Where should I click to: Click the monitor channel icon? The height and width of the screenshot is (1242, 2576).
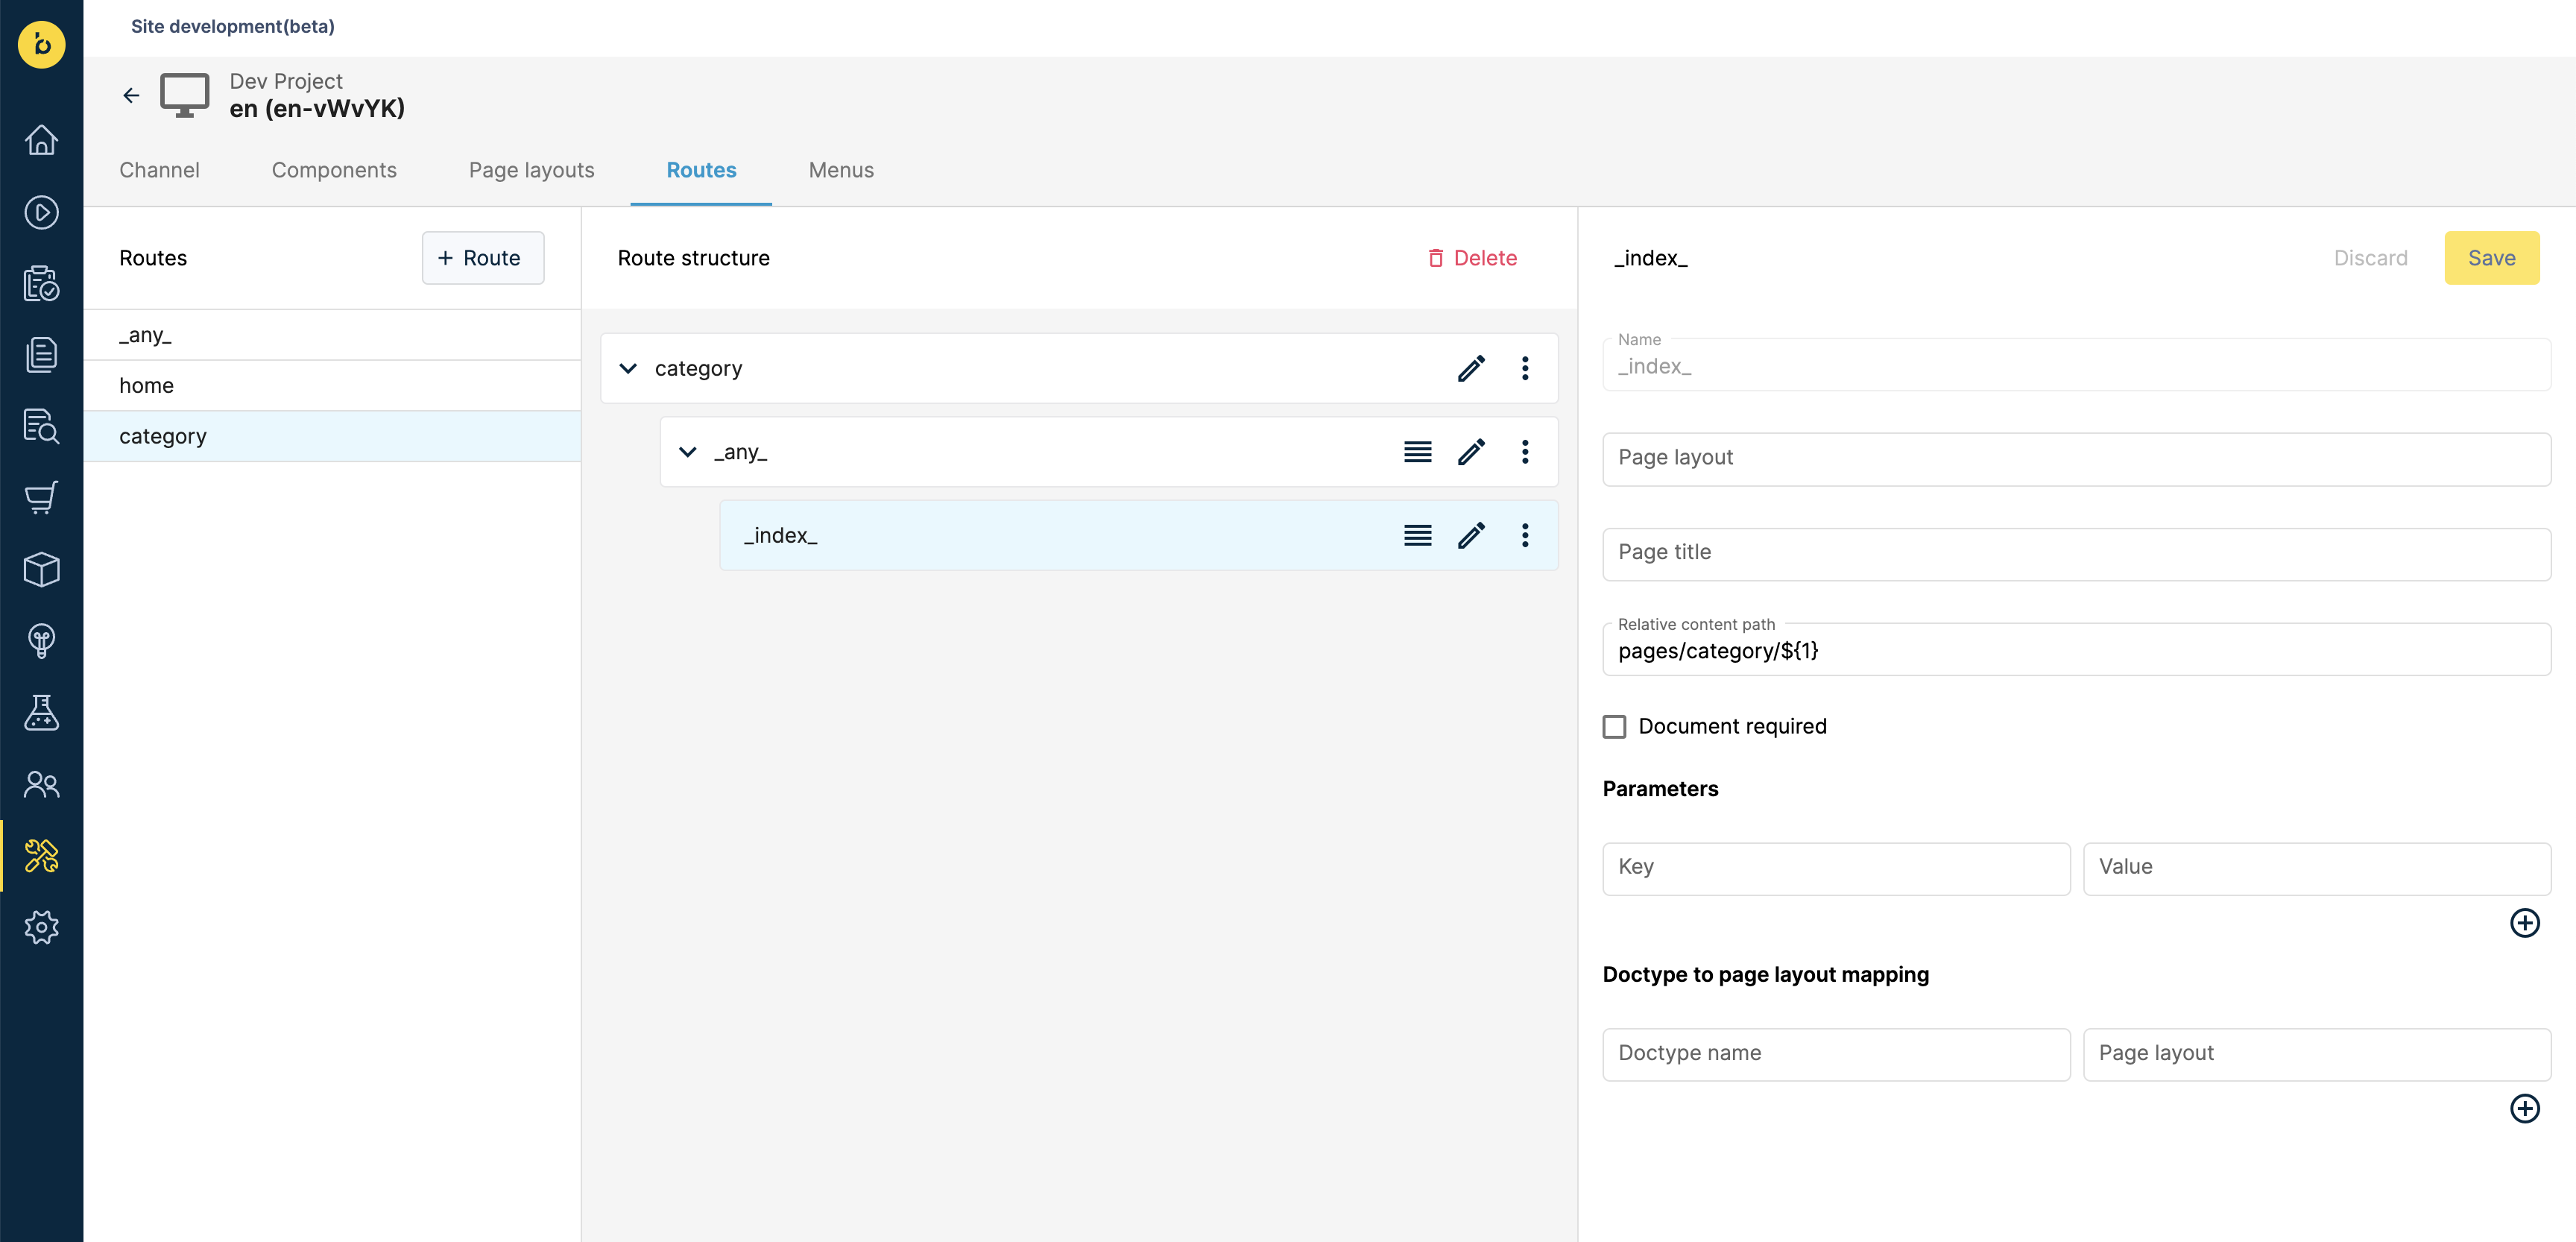185,95
